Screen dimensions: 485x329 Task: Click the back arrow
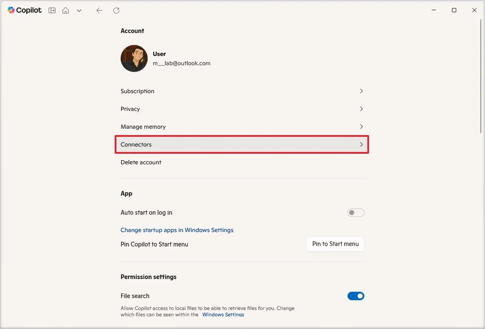pos(99,10)
